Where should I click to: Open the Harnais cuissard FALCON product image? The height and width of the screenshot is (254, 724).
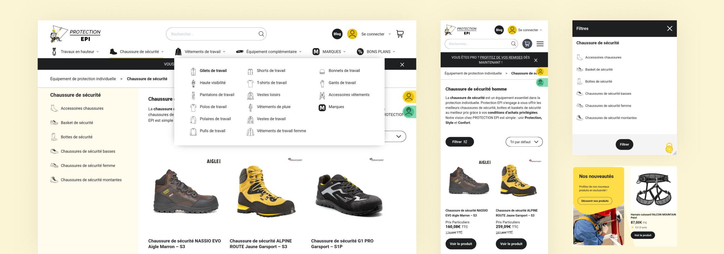click(x=653, y=189)
